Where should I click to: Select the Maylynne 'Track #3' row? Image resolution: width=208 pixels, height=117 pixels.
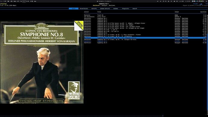pyautogui.click(x=145, y=15)
